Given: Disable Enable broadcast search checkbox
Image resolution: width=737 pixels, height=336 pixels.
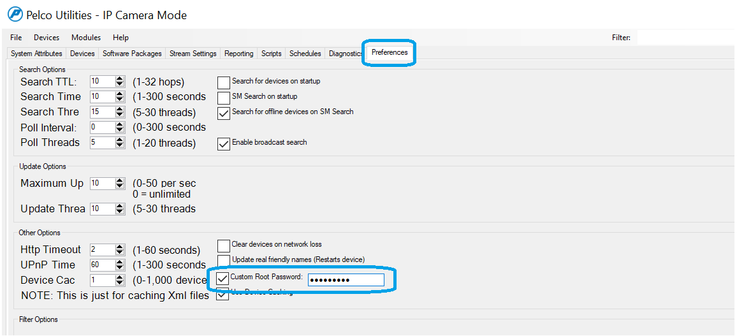Looking at the screenshot, I should pos(223,143).
